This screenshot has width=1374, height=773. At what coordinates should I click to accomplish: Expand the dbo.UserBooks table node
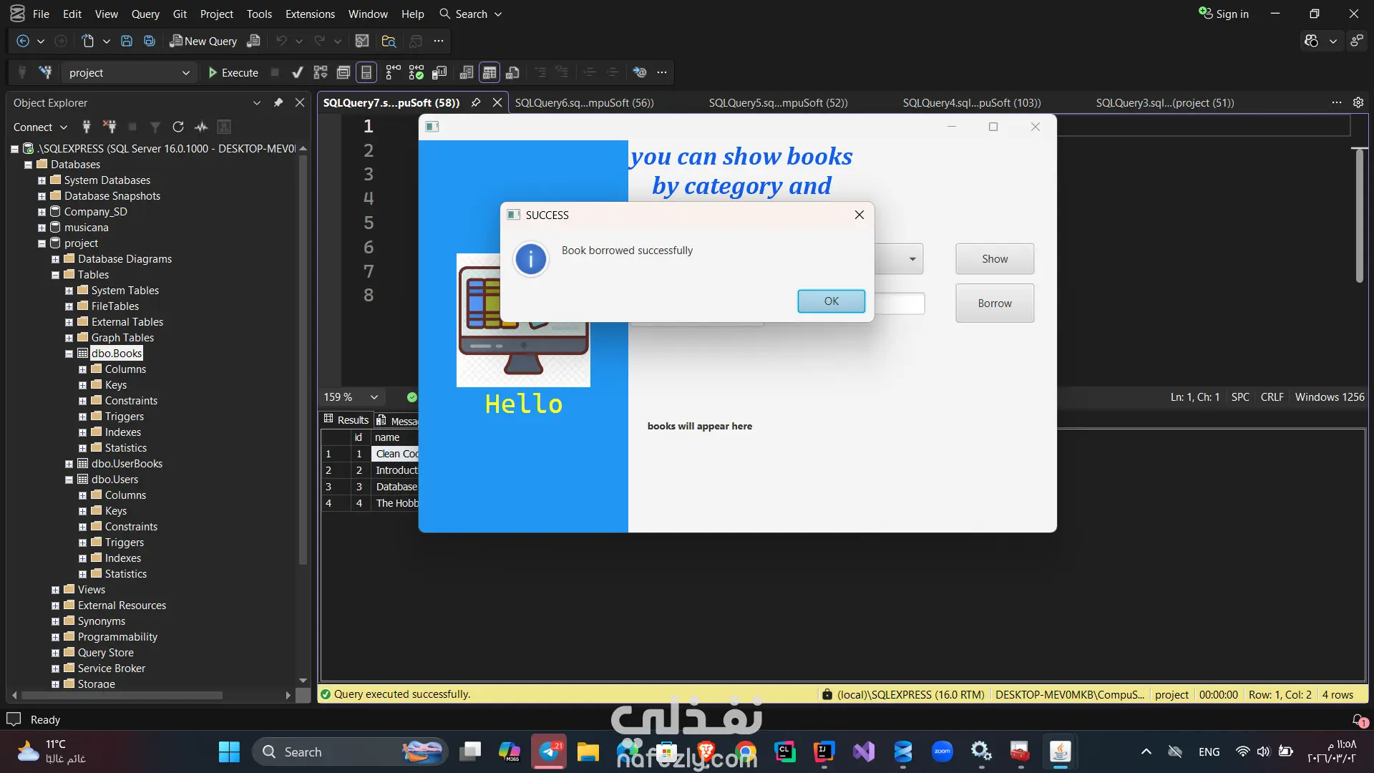pyautogui.click(x=69, y=464)
